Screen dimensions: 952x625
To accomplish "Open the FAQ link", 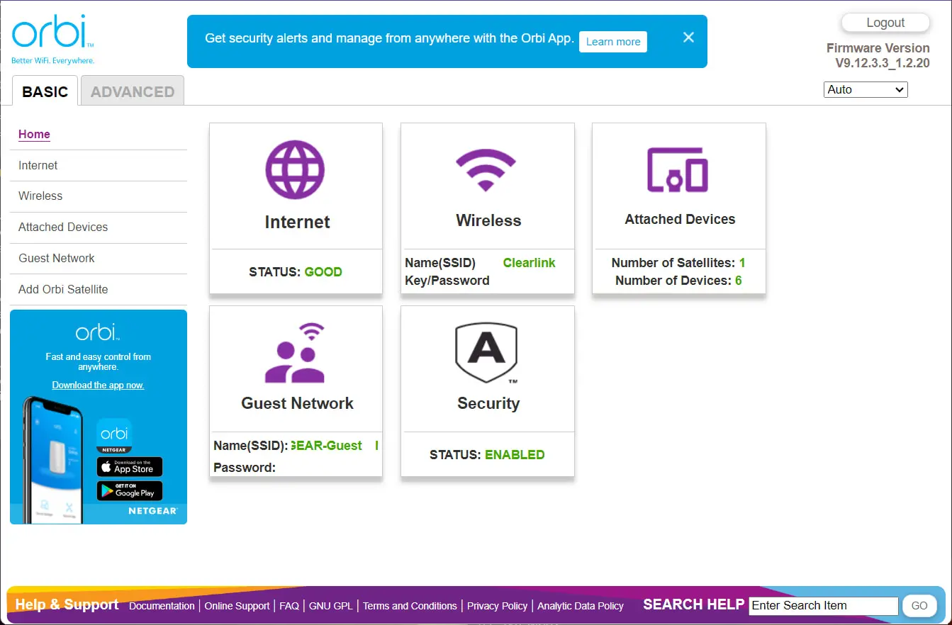I will pyautogui.click(x=289, y=606).
